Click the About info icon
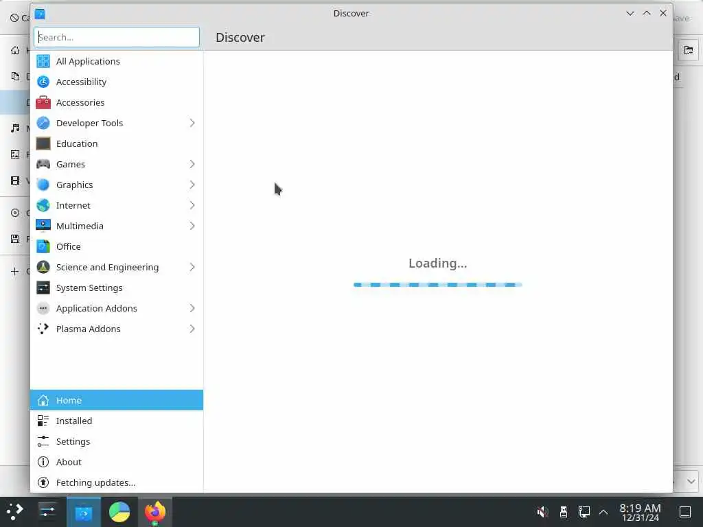 point(43,462)
